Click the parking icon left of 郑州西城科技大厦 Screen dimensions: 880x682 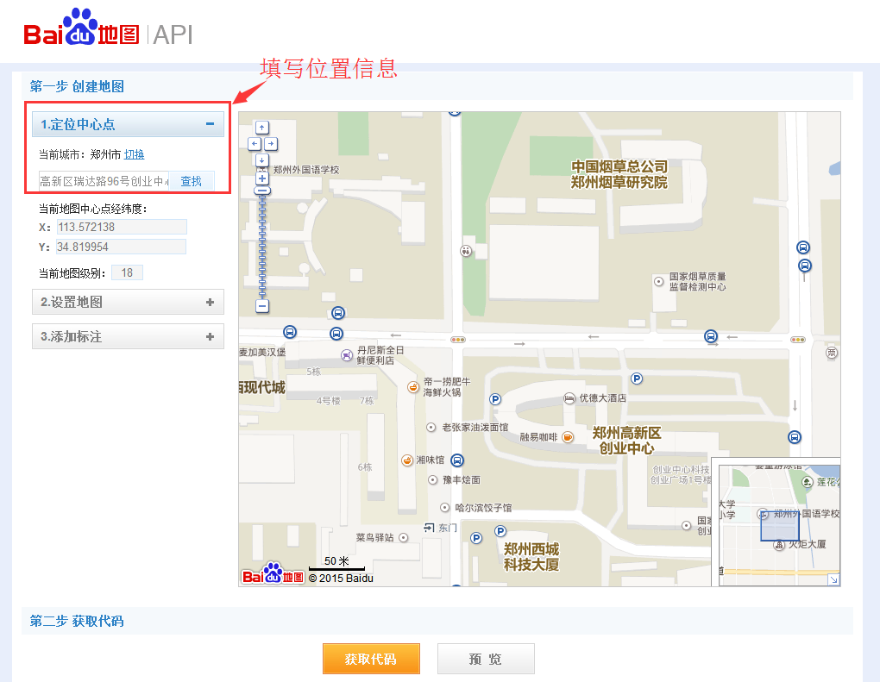point(476,538)
